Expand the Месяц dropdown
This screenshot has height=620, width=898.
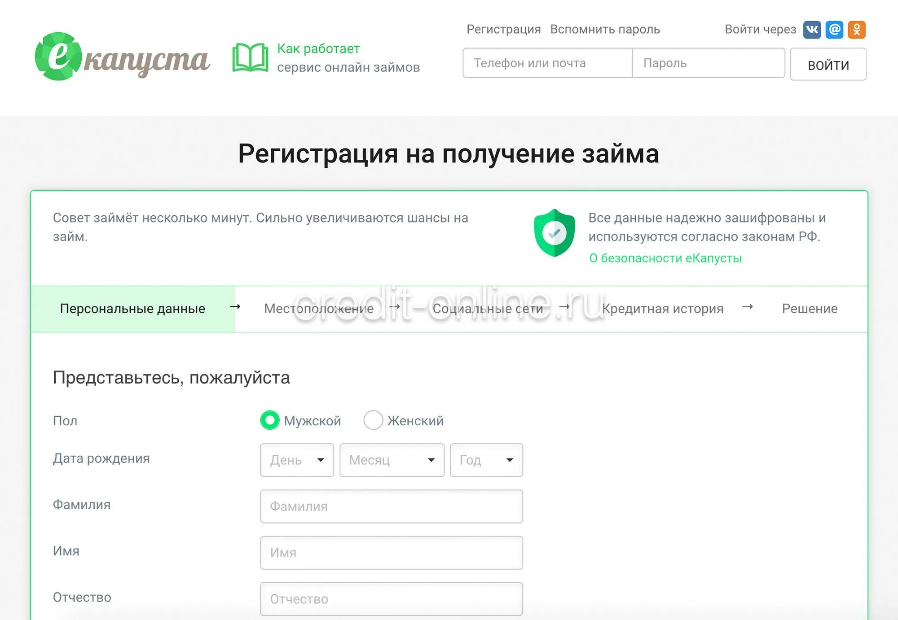pos(391,458)
